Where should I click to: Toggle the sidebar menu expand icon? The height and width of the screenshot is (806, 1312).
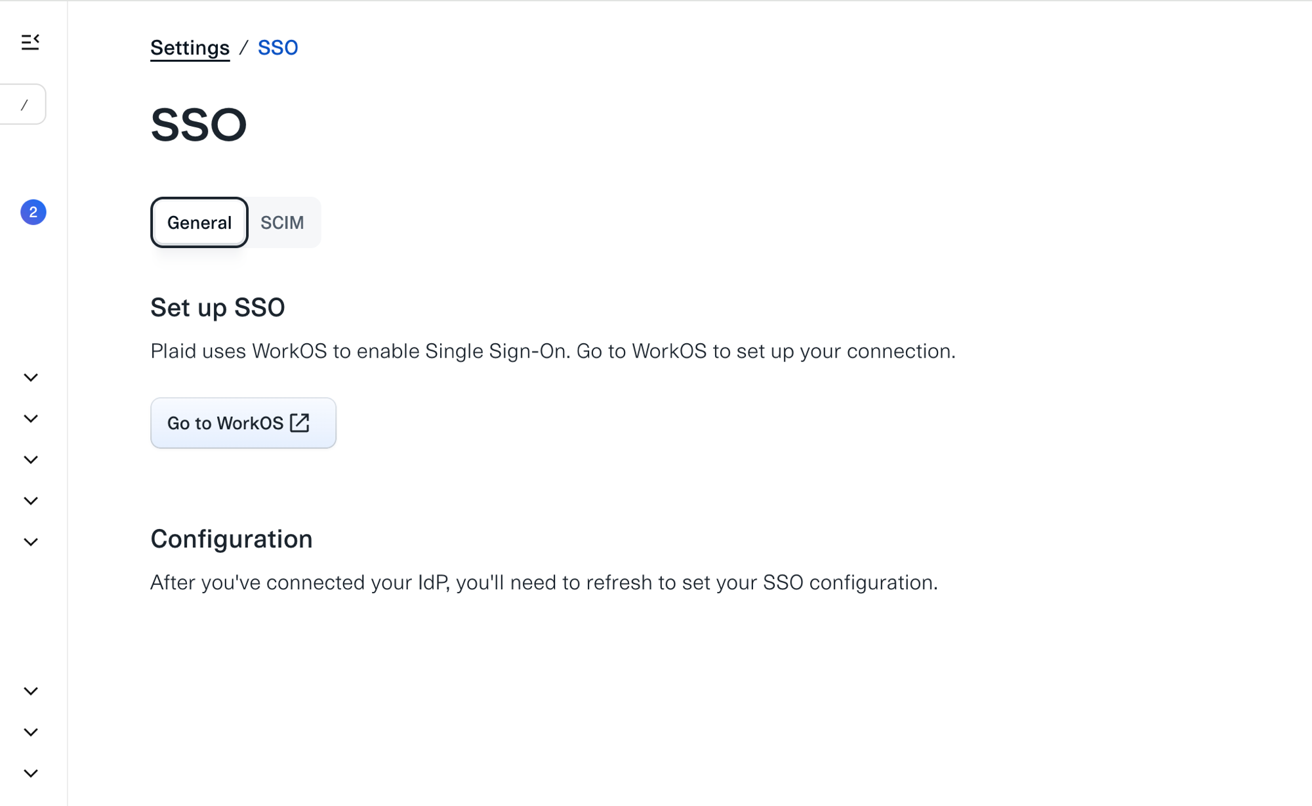(30, 42)
